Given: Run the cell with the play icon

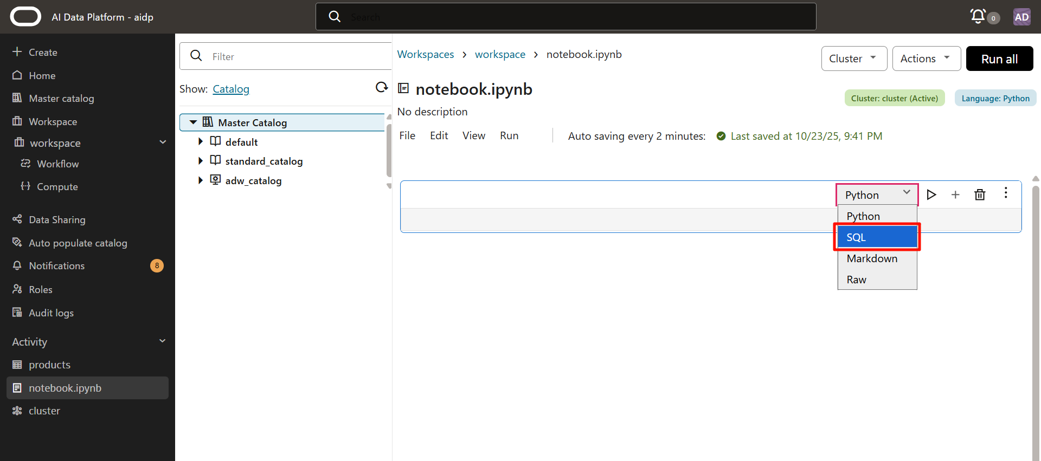Looking at the screenshot, I should point(931,194).
